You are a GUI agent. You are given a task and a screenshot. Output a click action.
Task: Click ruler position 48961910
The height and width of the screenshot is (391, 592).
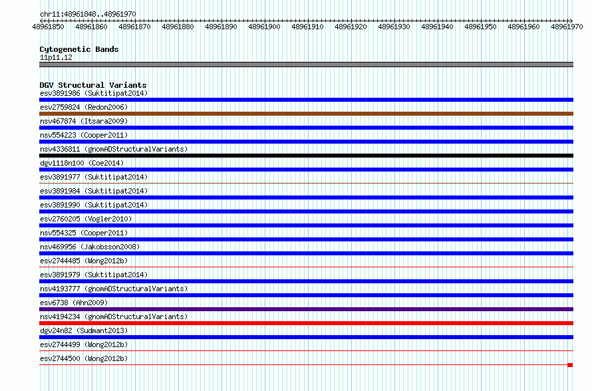click(308, 27)
